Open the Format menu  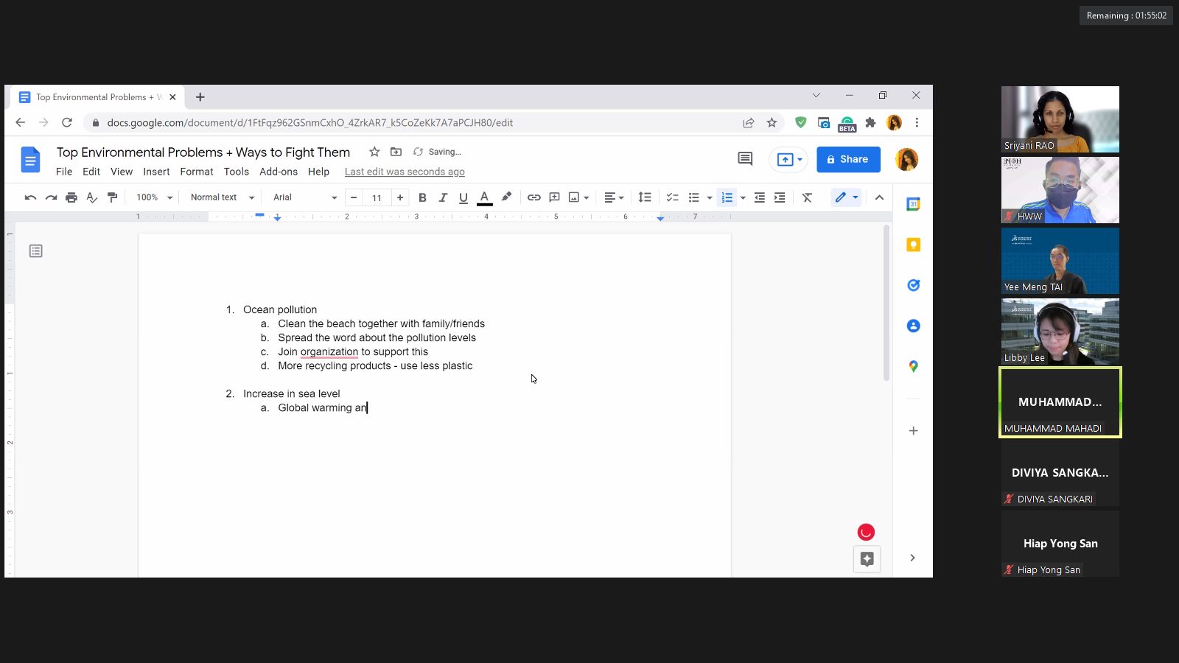[x=197, y=172]
